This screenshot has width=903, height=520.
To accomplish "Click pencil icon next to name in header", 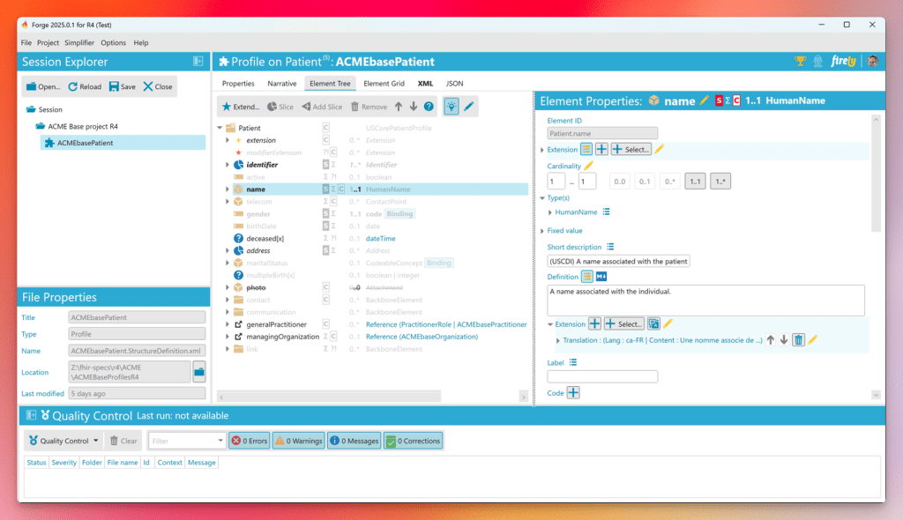I will click(704, 100).
